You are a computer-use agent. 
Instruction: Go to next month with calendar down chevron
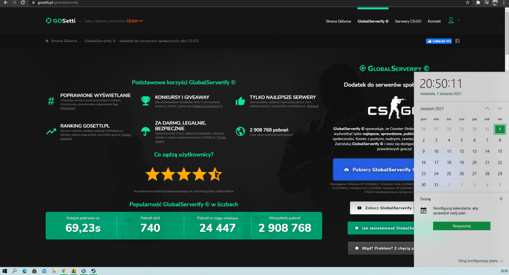pos(500,109)
